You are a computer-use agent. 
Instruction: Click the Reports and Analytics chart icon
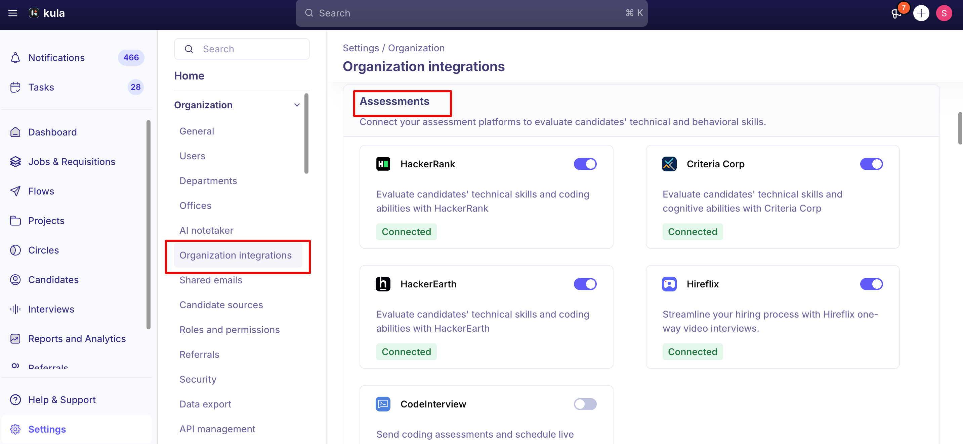[15, 338]
